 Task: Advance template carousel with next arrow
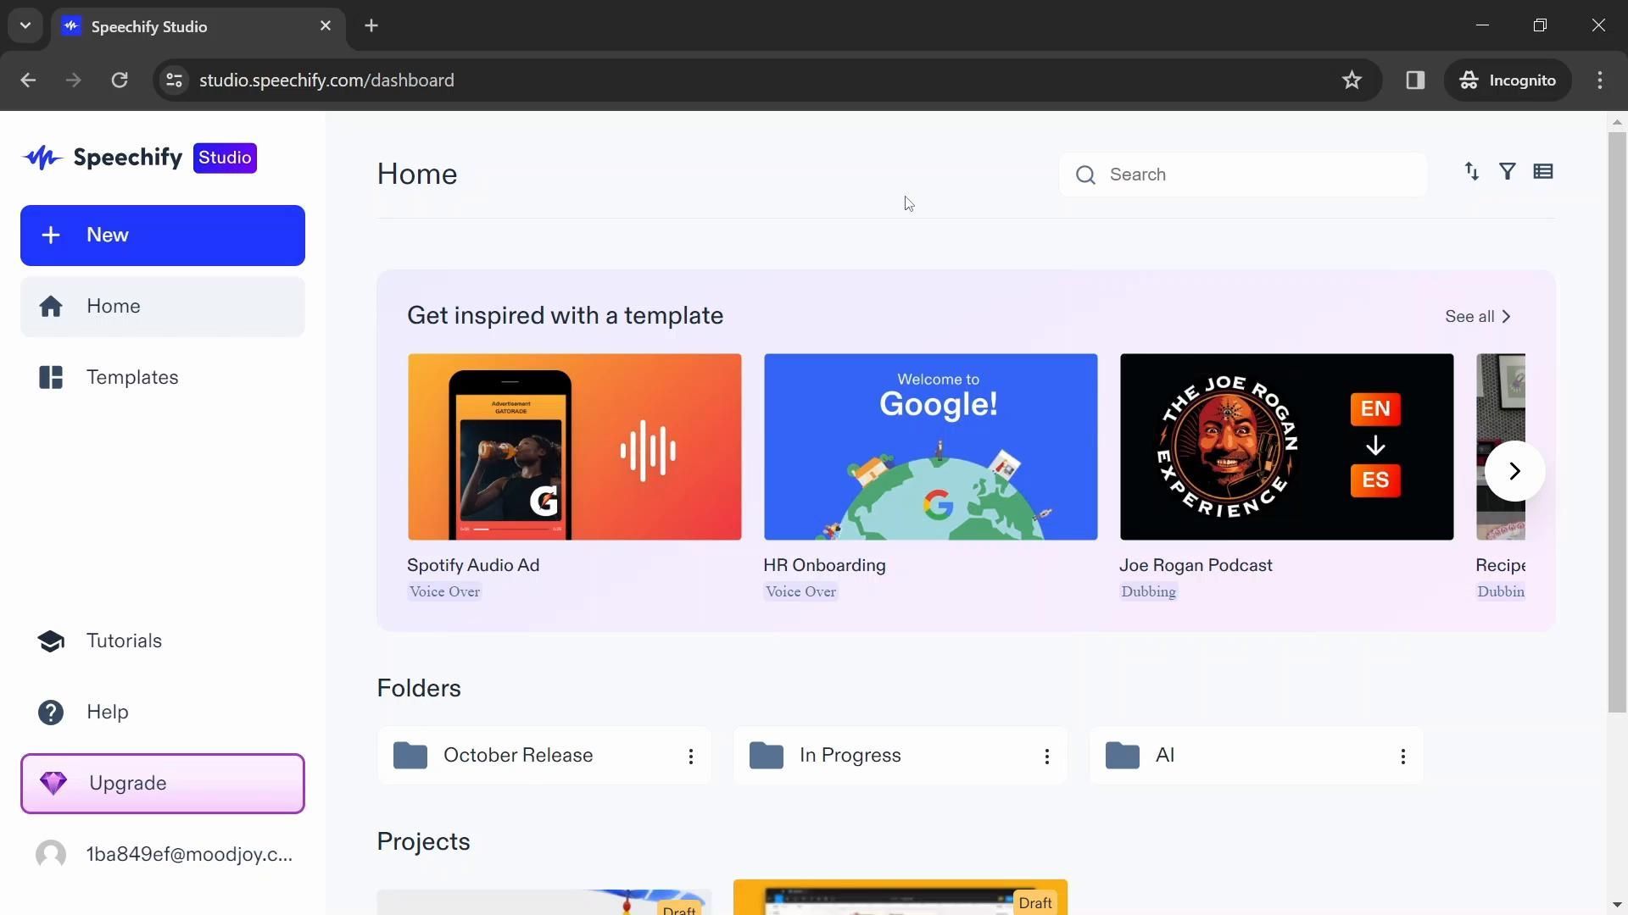pos(1514,471)
